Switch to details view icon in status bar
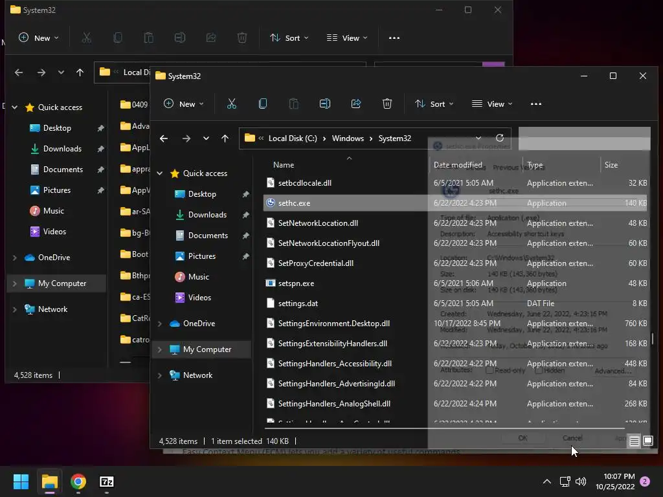 tap(635, 441)
